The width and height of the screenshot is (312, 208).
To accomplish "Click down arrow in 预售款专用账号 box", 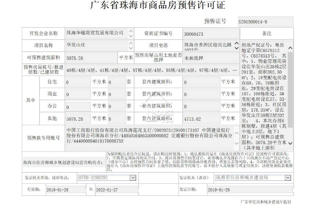I will point(236,143).
